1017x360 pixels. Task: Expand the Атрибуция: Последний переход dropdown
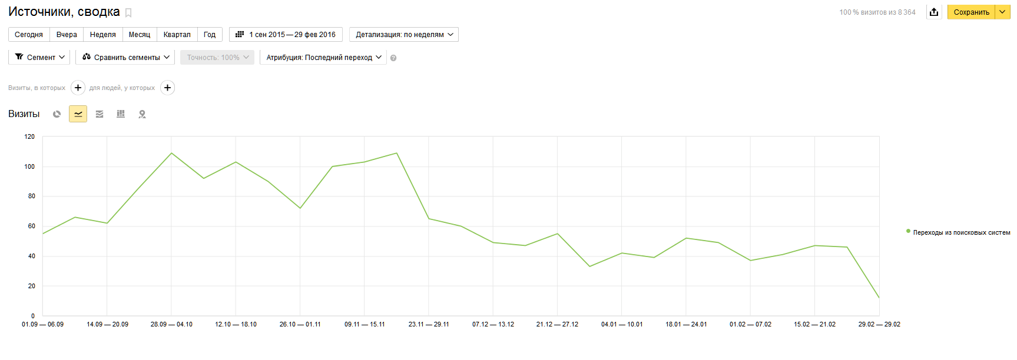point(323,57)
